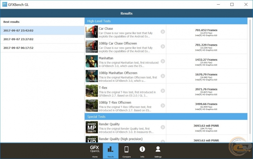Click the Manhattan test title

pyautogui.click(x=106, y=58)
